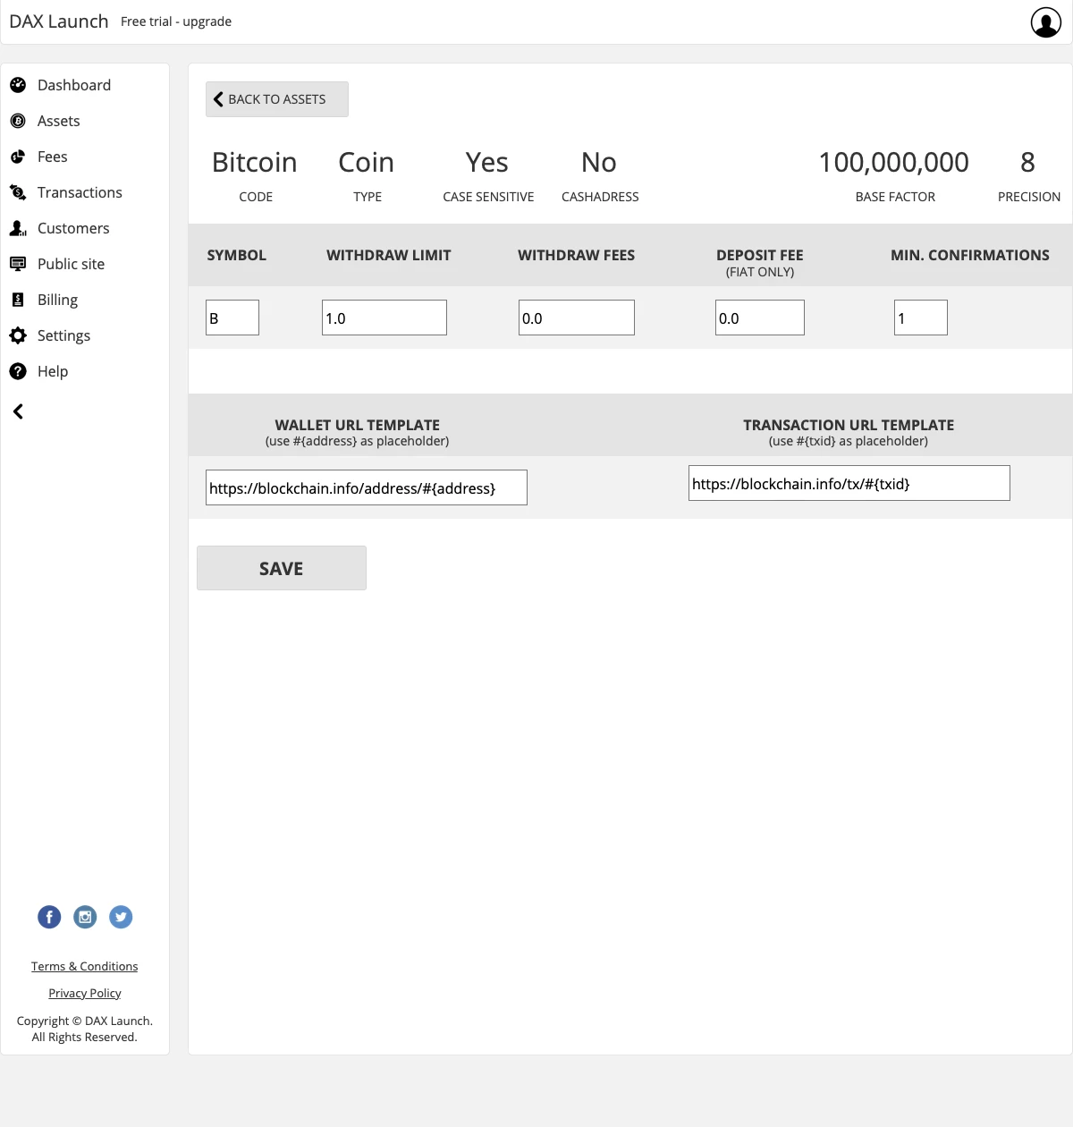The image size is (1073, 1127).
Task: Focus the Withdraw Limit input field
Action: [384, 318]
